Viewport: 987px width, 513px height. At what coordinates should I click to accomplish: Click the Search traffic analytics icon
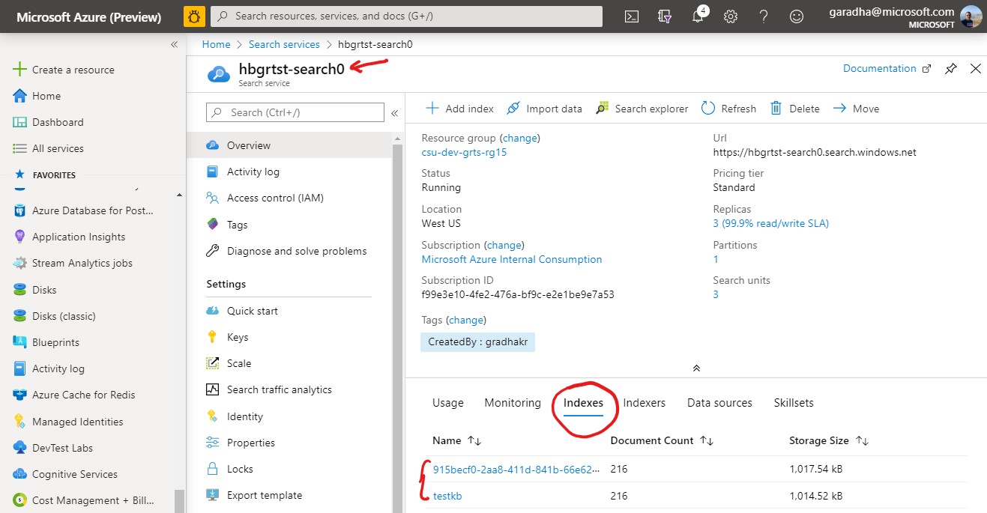(213, 389)
